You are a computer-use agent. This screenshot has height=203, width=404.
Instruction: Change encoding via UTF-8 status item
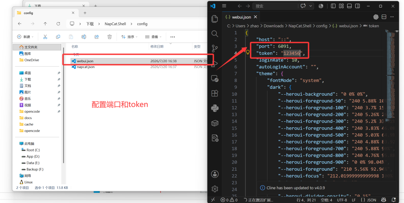click(x=342, y=200)
